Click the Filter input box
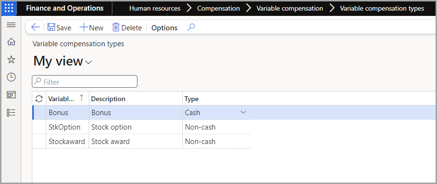The height and width of the screenshot is (184, 437). pyautogui.click(x=85, y=81)
